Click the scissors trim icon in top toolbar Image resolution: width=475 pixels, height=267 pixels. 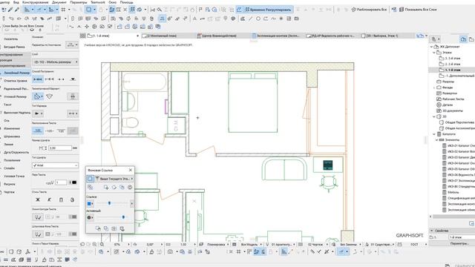153,10
